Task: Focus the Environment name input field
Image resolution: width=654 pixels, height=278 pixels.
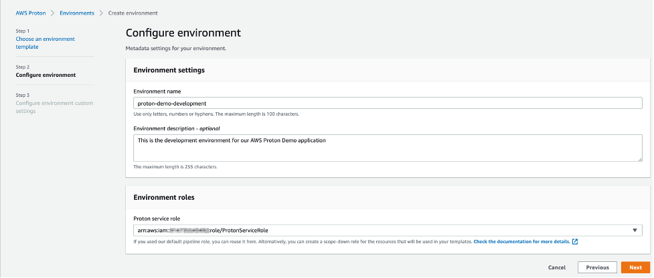Action: click(388, 103)
